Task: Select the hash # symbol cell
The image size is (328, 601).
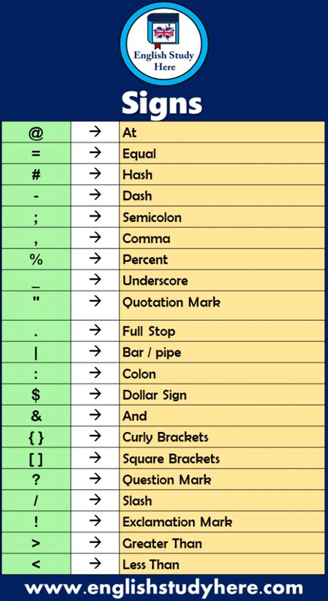Action: (x=35, y=174)
